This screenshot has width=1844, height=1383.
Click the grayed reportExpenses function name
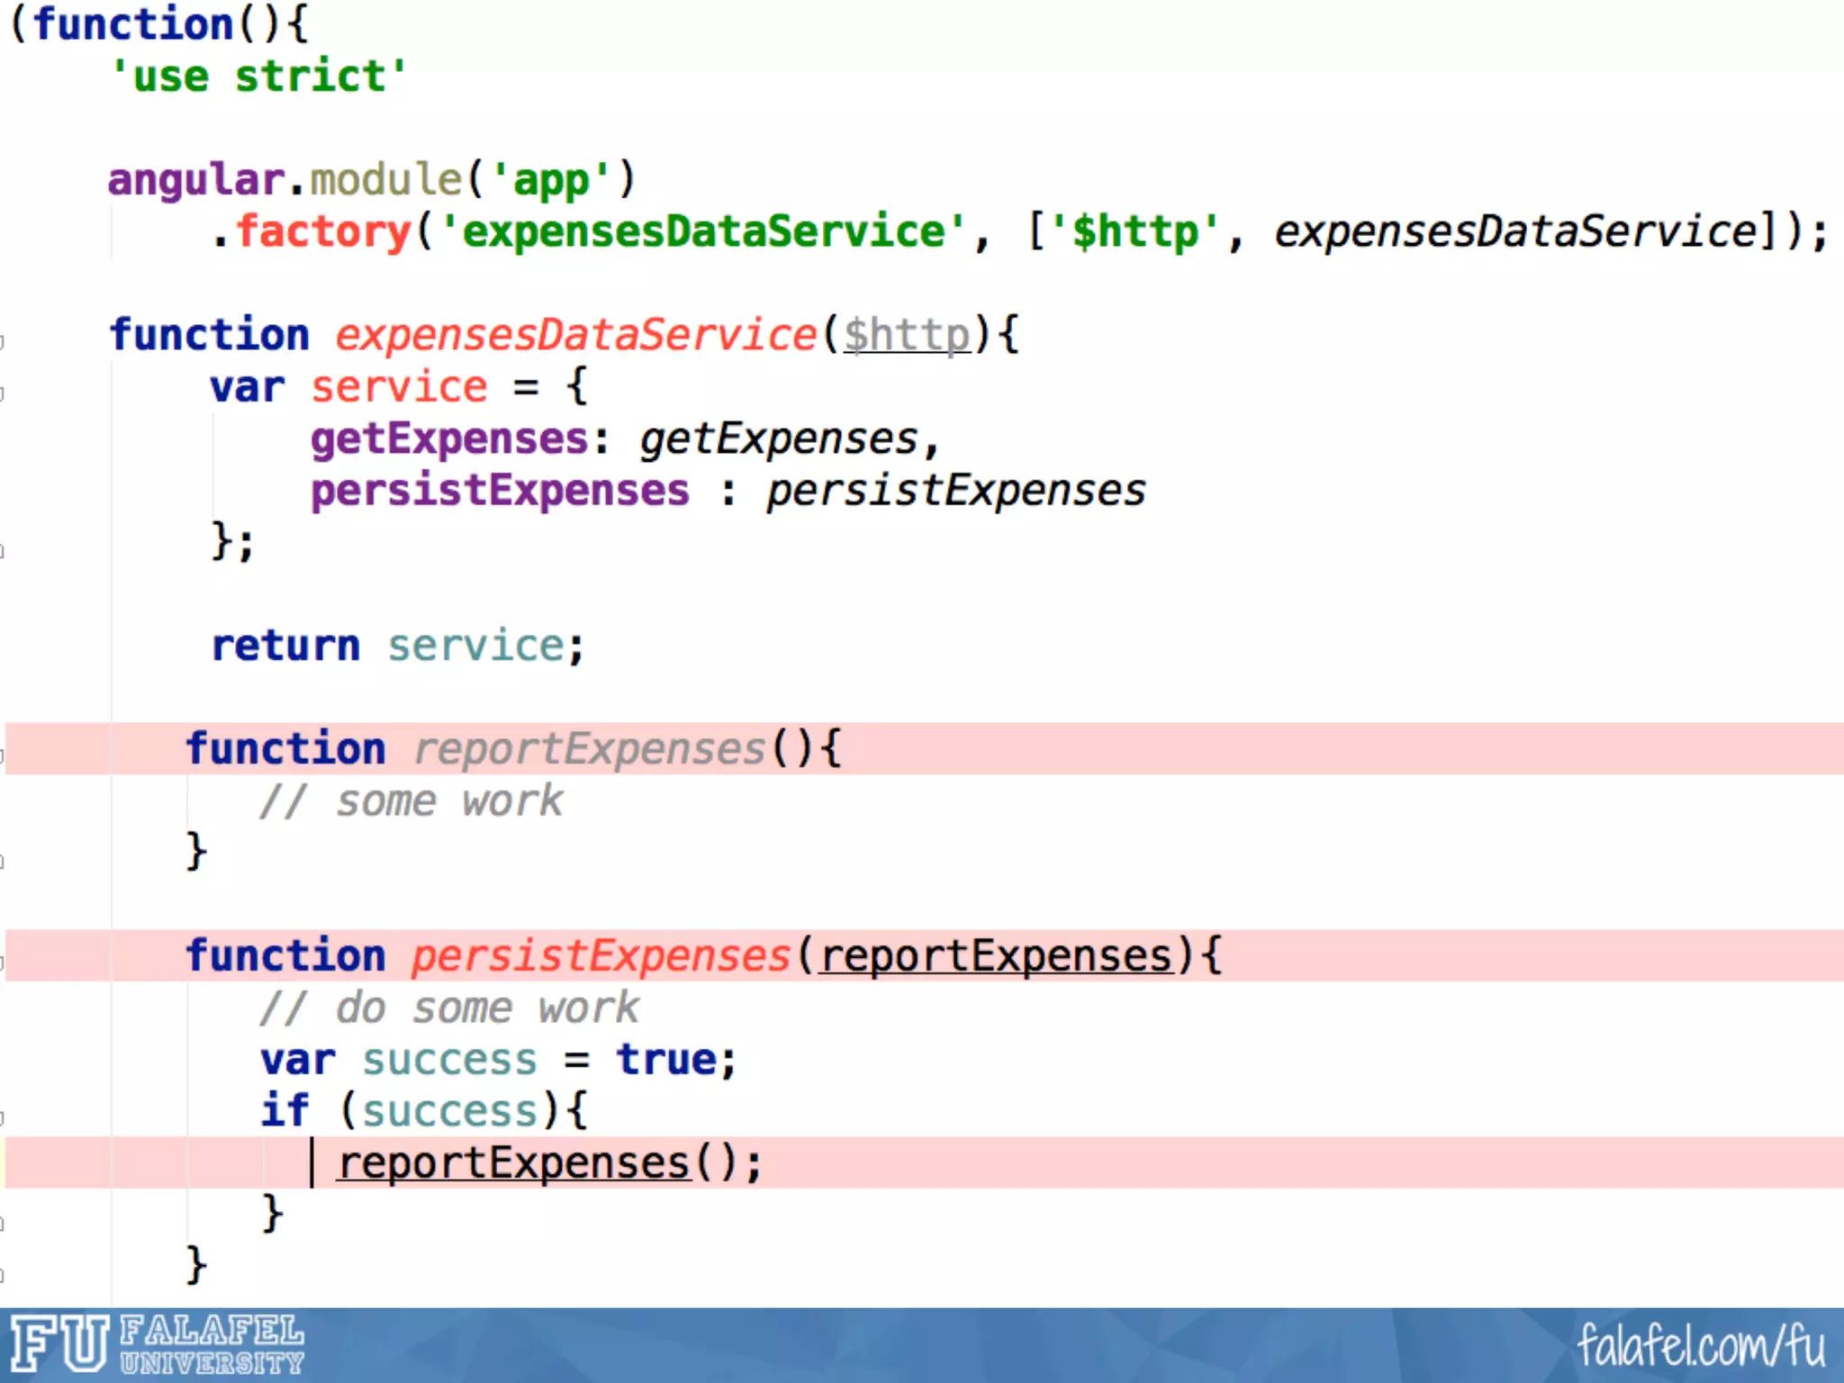(590, 750)
